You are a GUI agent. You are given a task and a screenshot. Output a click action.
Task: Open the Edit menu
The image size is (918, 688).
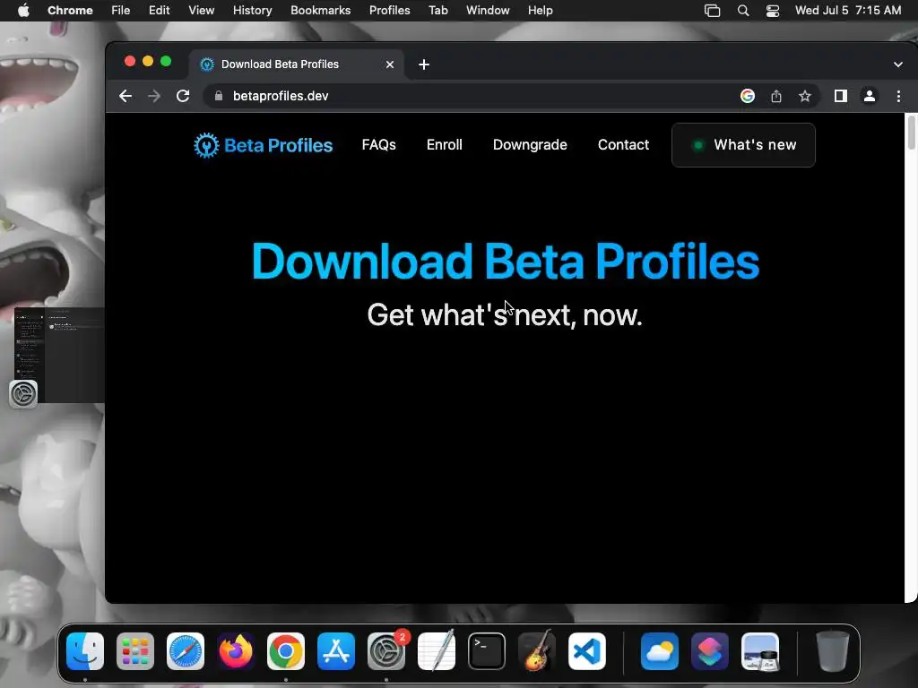pos(160,11)
